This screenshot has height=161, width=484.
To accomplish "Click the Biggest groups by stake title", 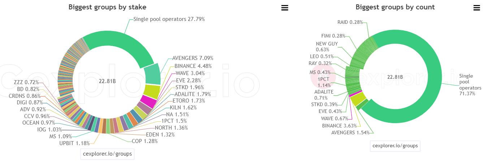I will point(107,7).
